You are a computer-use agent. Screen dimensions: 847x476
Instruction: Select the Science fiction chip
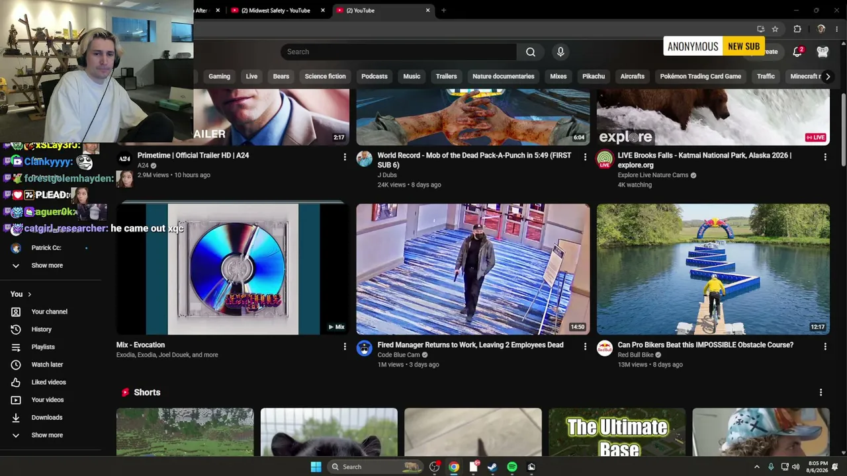point(325,77)
